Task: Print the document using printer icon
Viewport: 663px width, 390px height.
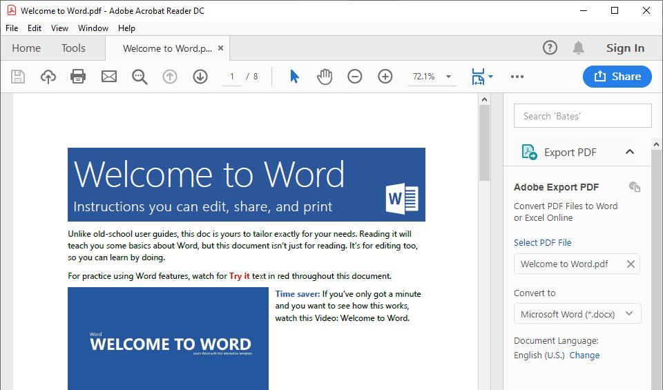Action: (78, 77)
